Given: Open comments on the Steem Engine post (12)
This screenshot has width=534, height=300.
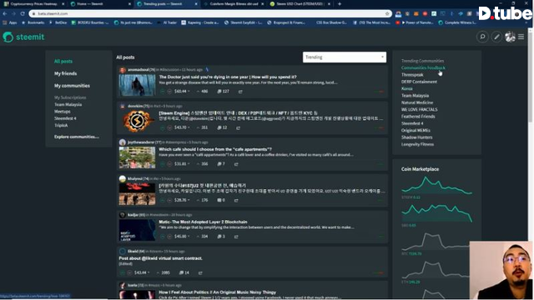Looking at the screenshot, I should (x=222, y=127).
